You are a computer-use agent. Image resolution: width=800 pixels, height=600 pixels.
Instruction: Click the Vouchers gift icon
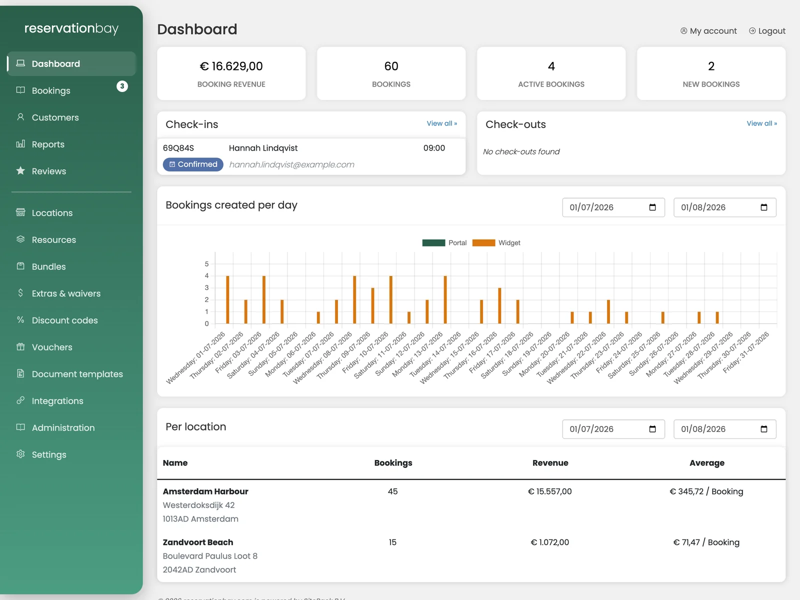(x=20, y=346)
